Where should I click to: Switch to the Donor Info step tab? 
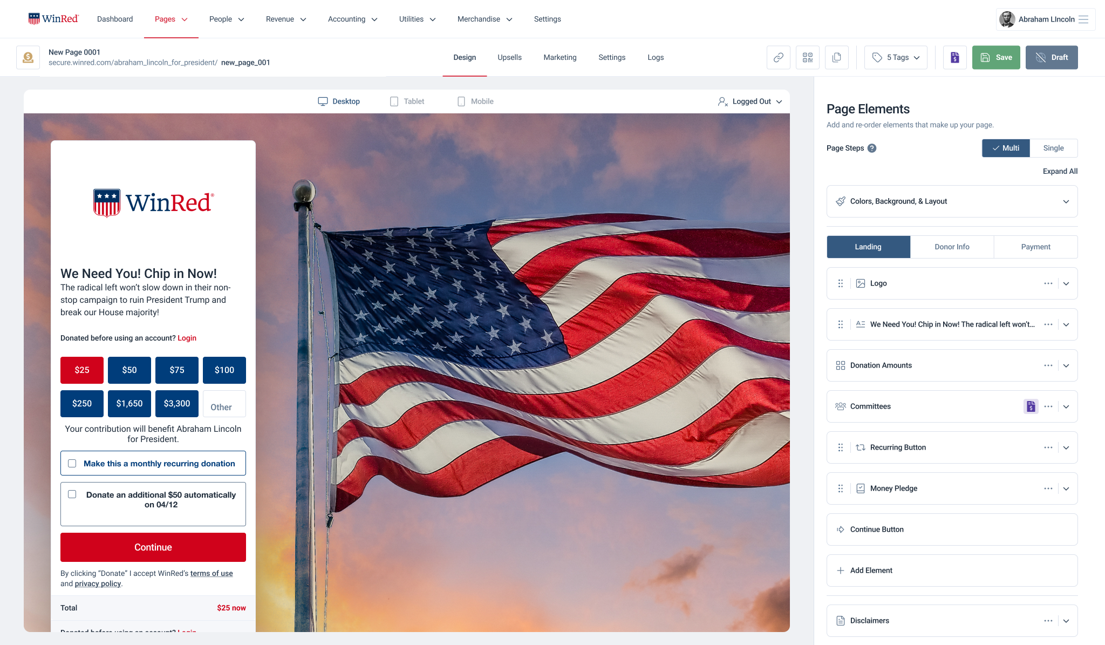click(952, 247)
